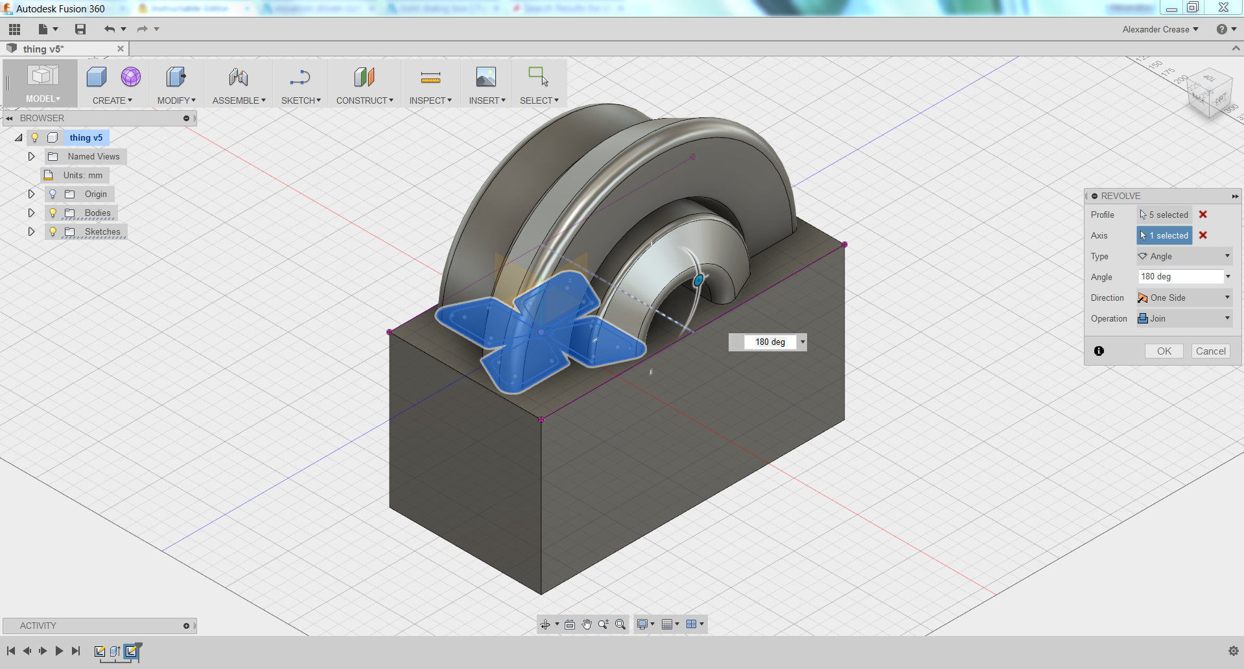Open the Save icon in toolbar
The image size is (1244, 669).
80,29
